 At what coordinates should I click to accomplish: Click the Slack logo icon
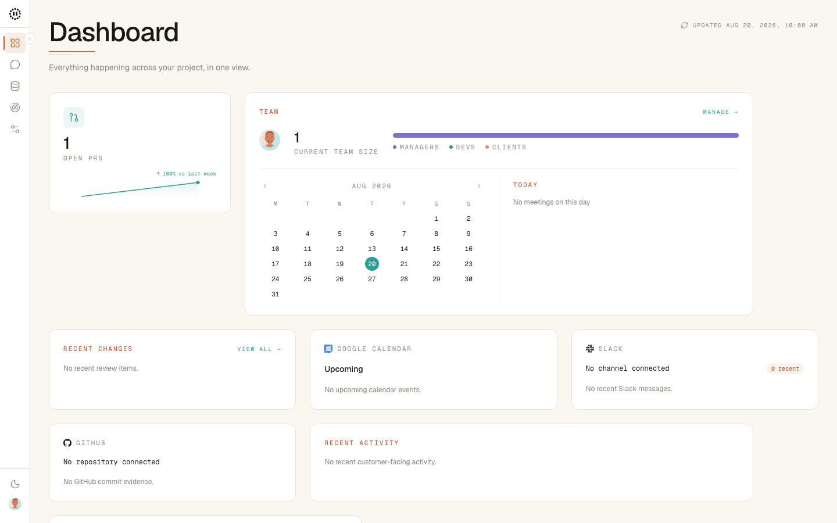click(590, 349)
